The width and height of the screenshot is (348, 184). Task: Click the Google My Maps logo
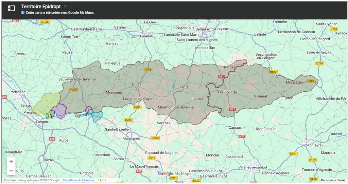pyautogui.click(x=174, y=174)
